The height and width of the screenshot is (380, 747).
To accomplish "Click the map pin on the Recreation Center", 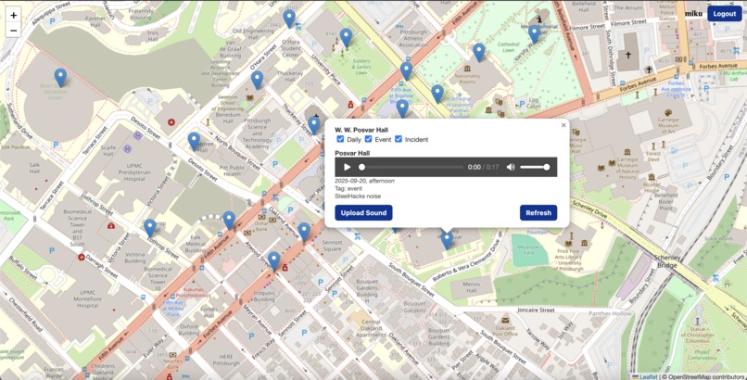I will pos(60,78).
